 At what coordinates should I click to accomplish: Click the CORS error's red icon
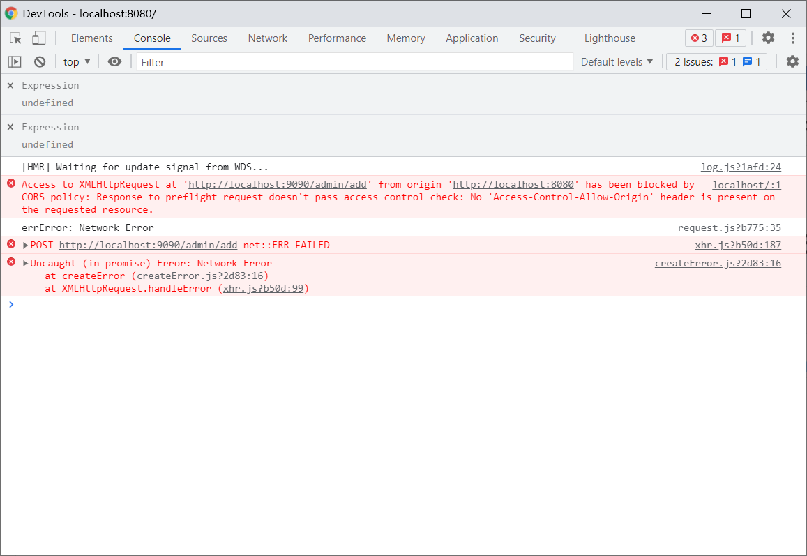(x=11, y=183)
